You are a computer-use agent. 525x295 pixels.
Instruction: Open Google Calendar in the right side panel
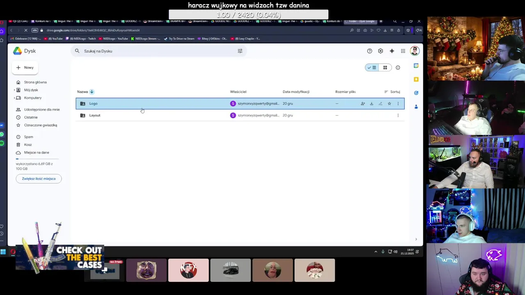pos(416,66)
